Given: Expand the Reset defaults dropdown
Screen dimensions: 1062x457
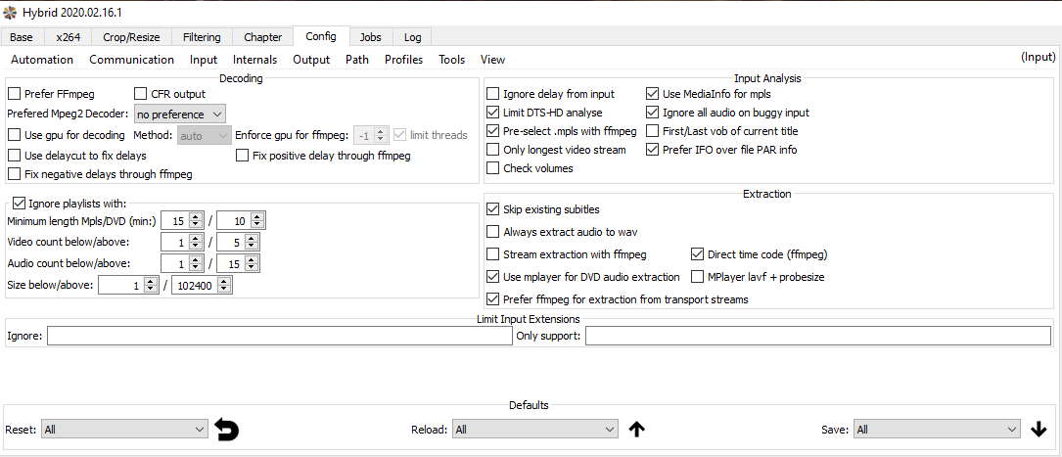Looking at the screenshot, I should (125, 429).
